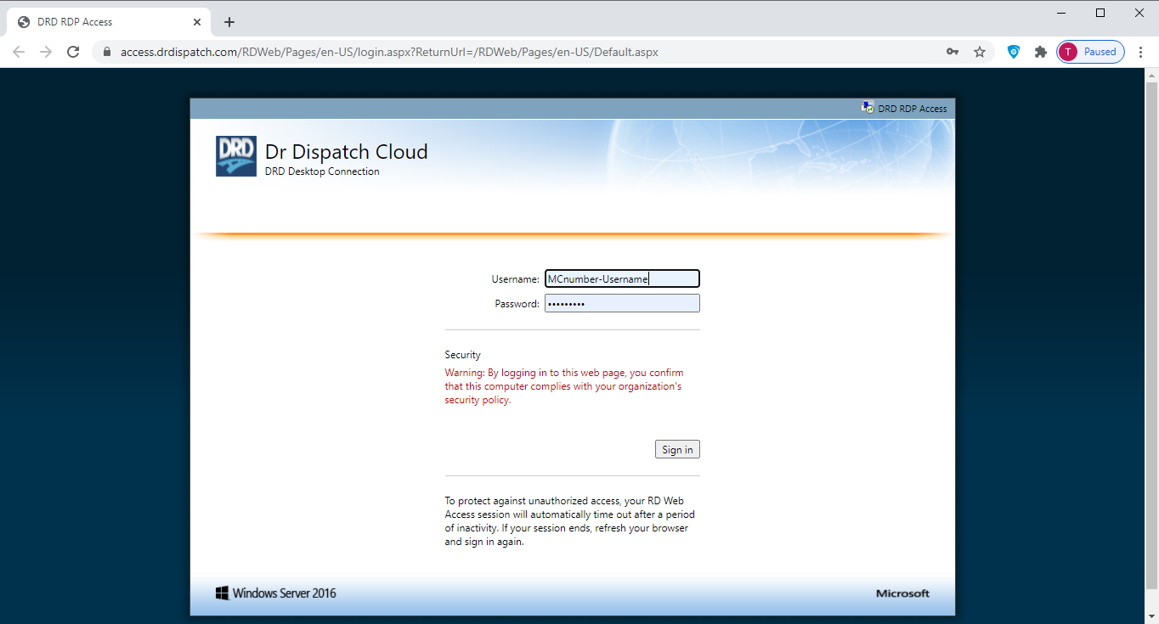Bookmark this page with the star icon
Viewport: 1159px width, 624px height.
(980, 52)
